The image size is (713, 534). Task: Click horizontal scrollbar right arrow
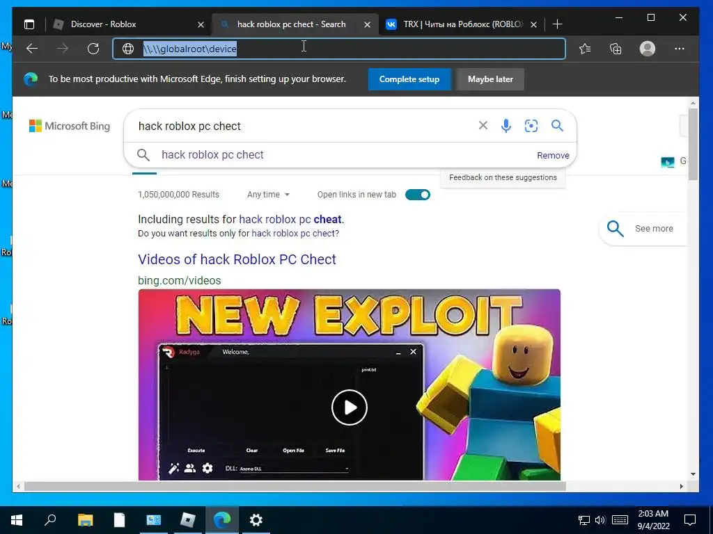681,486
